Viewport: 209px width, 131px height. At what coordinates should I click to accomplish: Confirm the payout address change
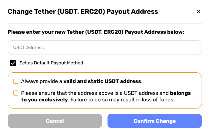click(155, 121)
